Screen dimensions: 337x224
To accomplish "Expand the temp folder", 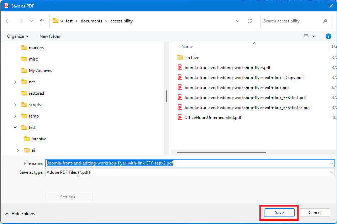I will tap(15, 116).
